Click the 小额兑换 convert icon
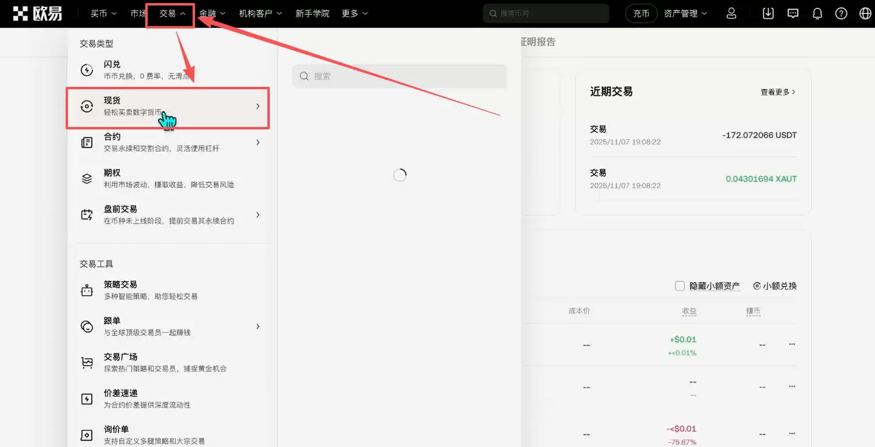The width and height of the screenshot is (875, 447). (x=757, y=285)
